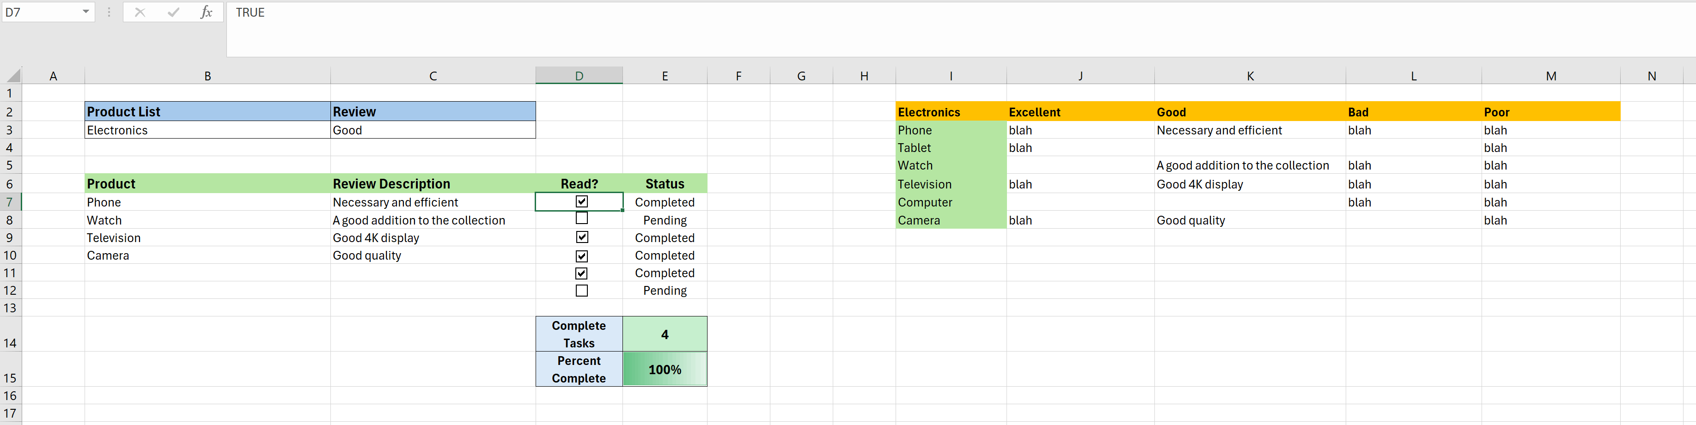Open the Name Box dropdown arrow
Screen dimensions: 1696x425
[x=85, y=12]
